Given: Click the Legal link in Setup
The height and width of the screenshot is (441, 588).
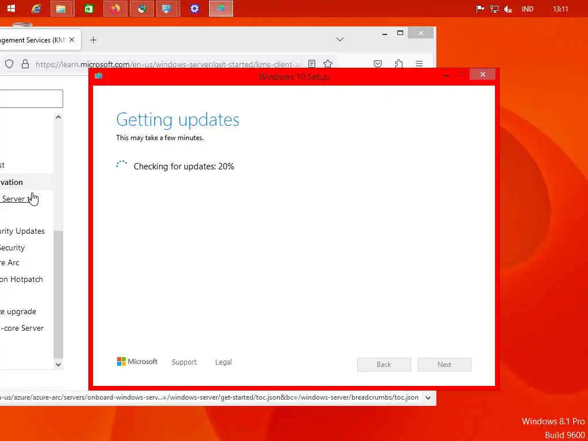Looking at the screenshot, I should pos(223,362).
